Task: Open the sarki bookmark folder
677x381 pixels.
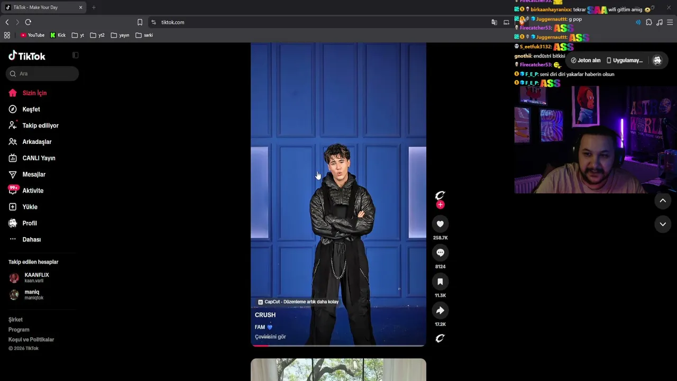Action: 144,35
